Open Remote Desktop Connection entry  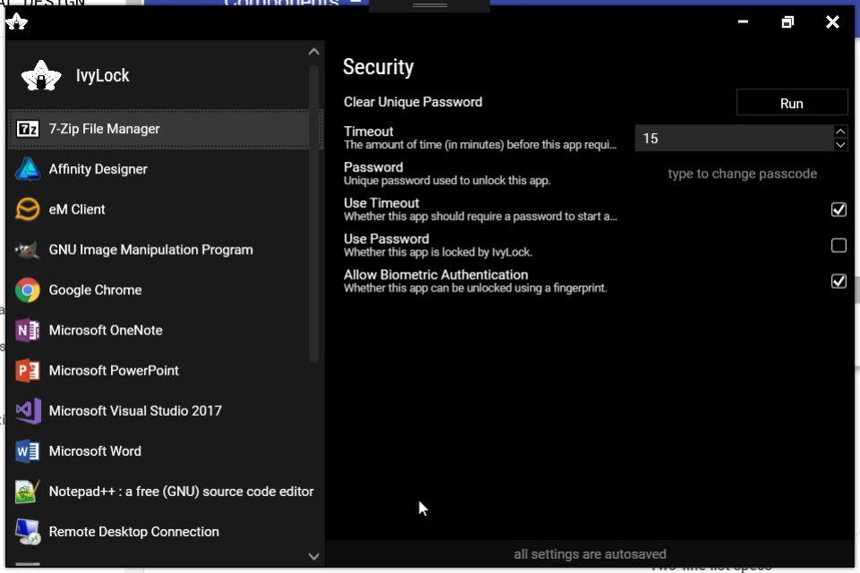(x=133, y=532)
